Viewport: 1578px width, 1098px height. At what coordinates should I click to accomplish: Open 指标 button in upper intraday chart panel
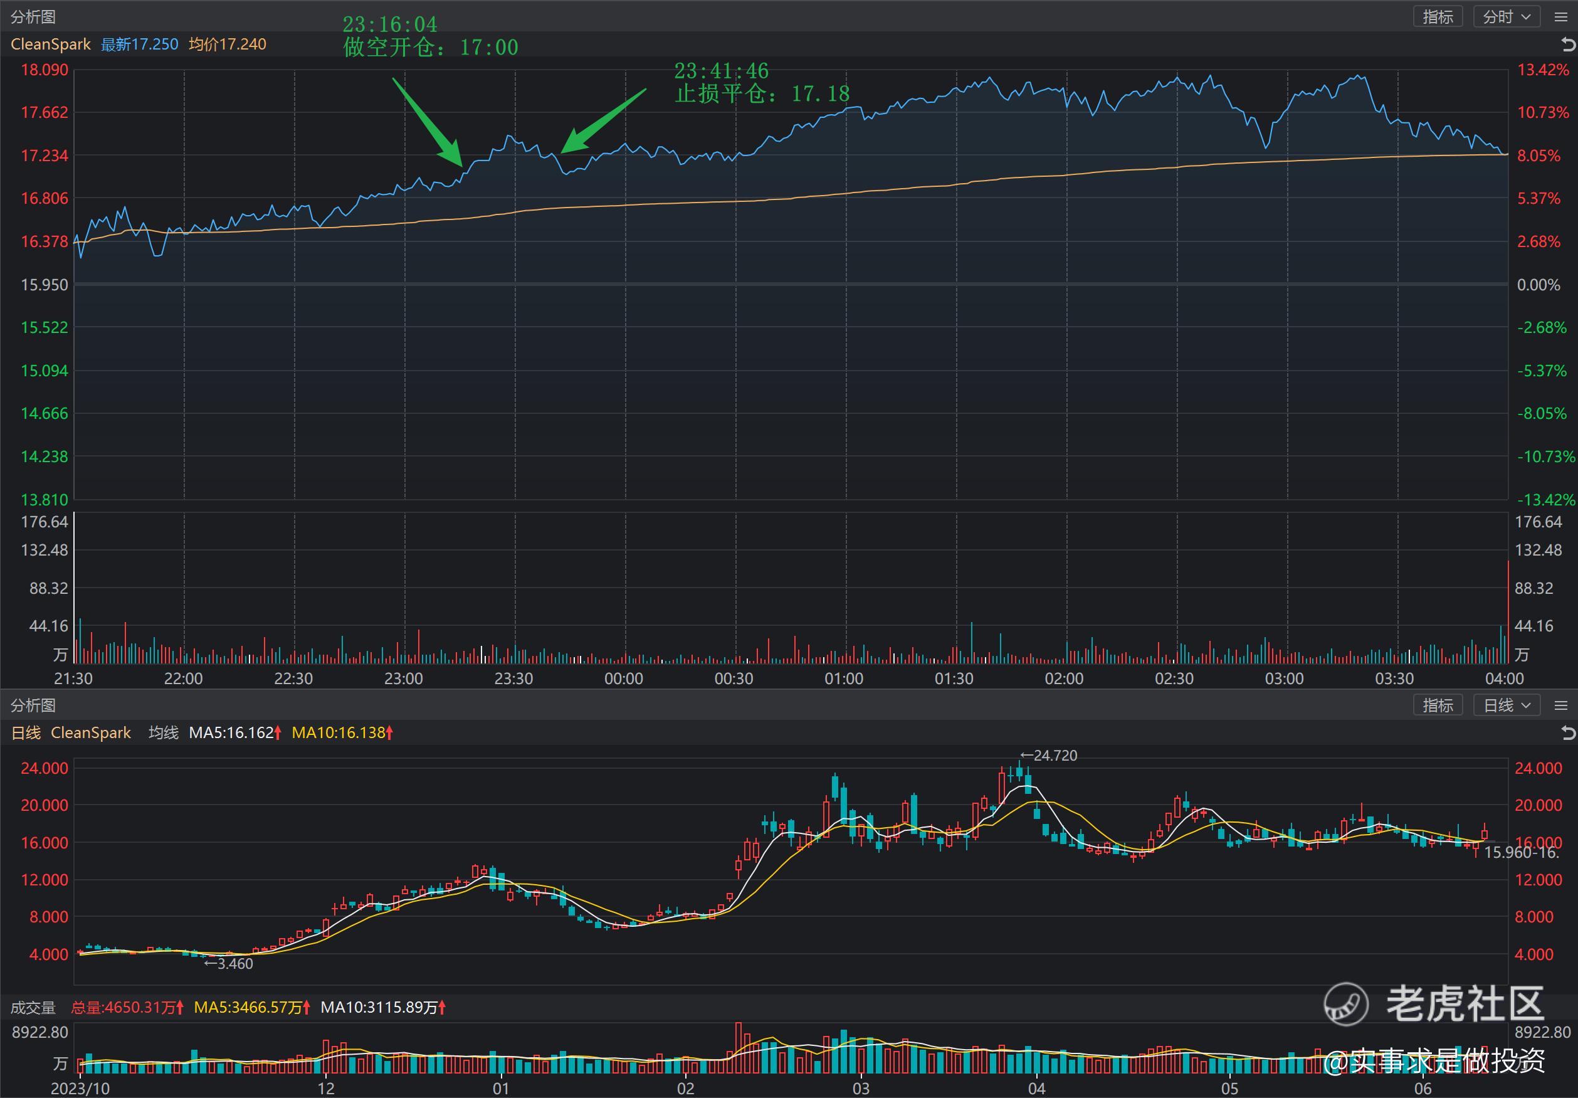coord(1438,16)
